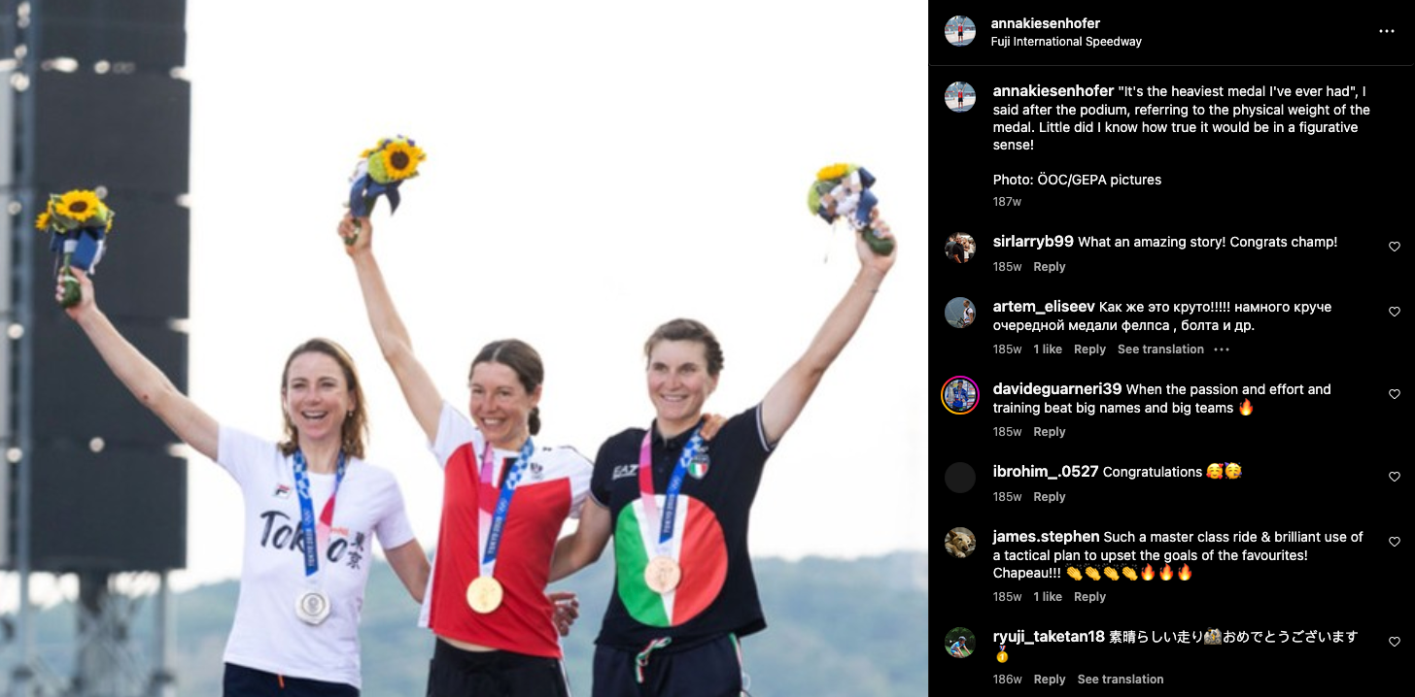Reply to sirlarryb99's comment
The width and height of the screenshot is (1415, 697).
1050,267
